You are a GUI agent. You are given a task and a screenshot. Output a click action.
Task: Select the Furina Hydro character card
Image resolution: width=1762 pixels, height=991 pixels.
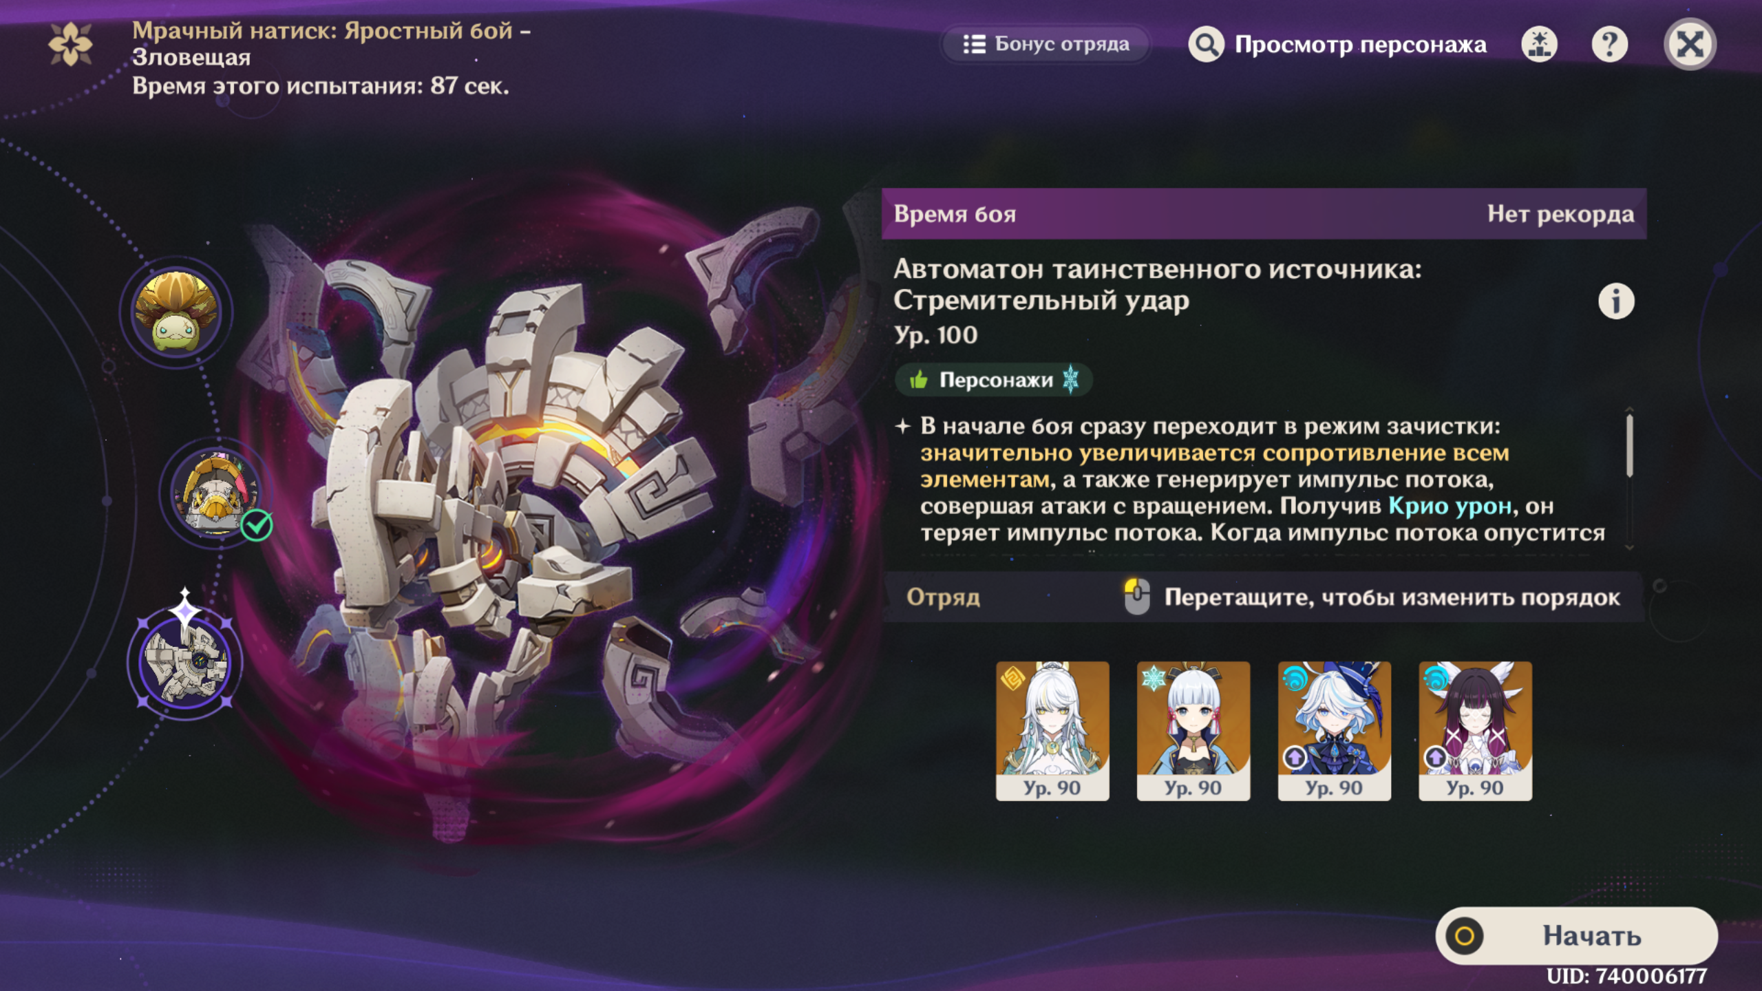coord(1335,731)
